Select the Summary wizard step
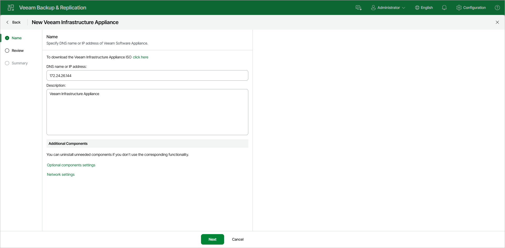This screenshot has height=248, width=505. coord(19,63)
